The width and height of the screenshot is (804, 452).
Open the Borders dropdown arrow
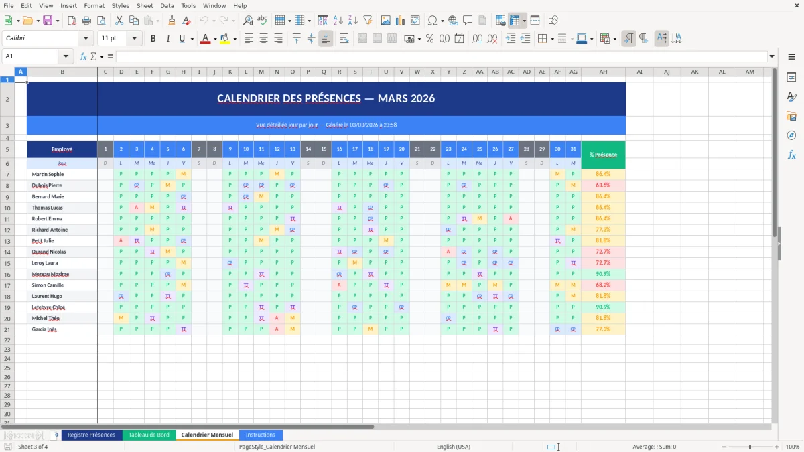pos(554,39)
